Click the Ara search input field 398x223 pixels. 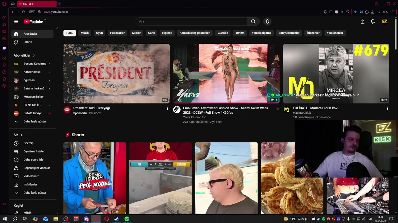click(191, 21)
